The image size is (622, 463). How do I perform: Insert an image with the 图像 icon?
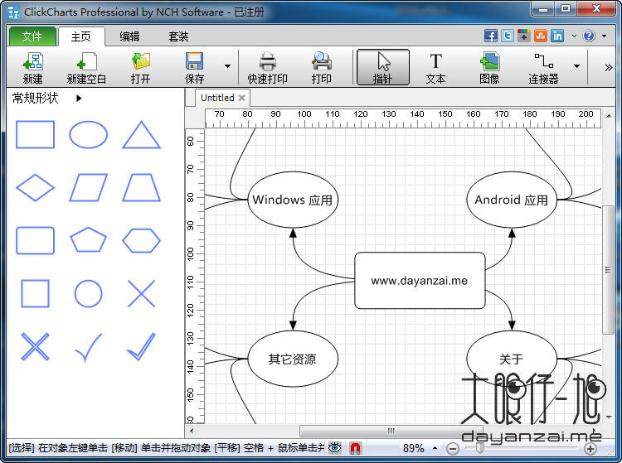pyautogui.click(x=489, y=68)
